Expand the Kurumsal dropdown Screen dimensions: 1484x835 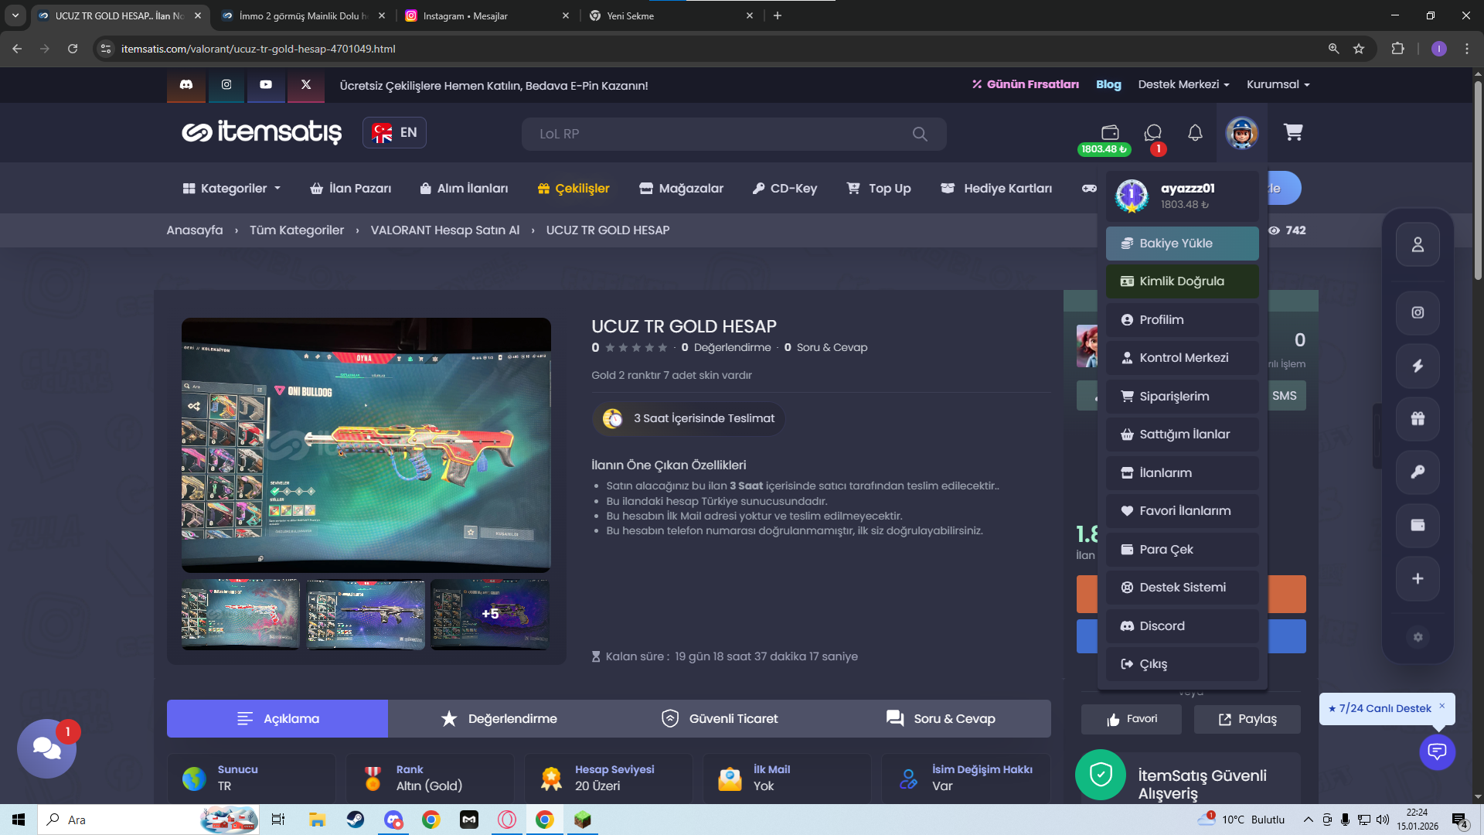pyautogui.click(x=1278, y=84)
